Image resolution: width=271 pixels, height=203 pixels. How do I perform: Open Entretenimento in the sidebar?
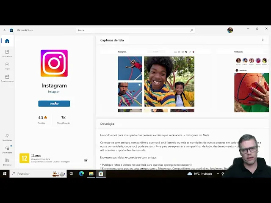[7, 78]
